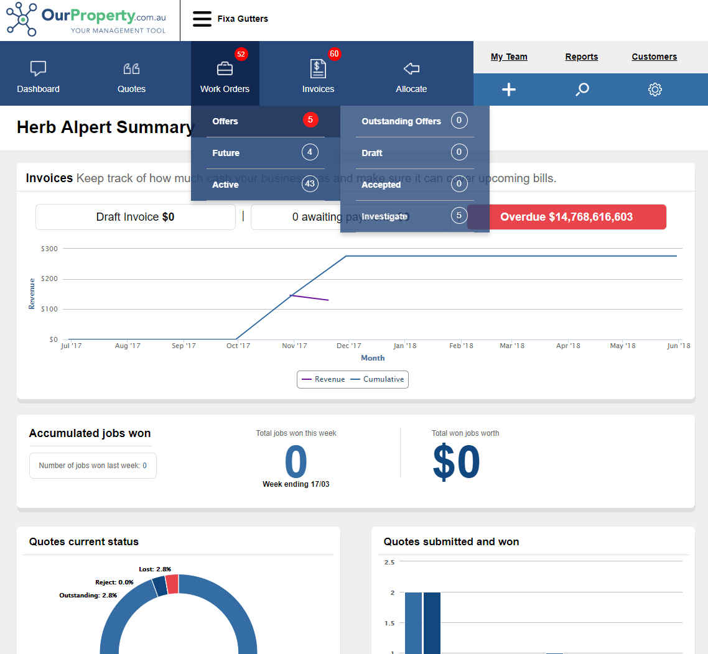Image resolution: width=708 pixels, height=654 pixels.
Task: Click the Total won jobs worth $0 value
Action: (x=456, y=461)
